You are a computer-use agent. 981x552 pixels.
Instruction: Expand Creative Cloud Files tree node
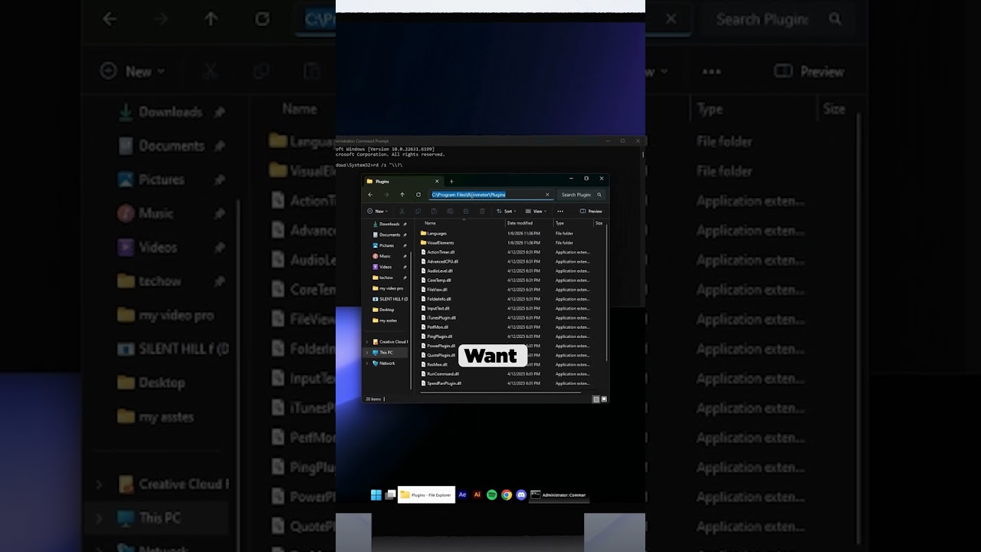tap(367, 342)
